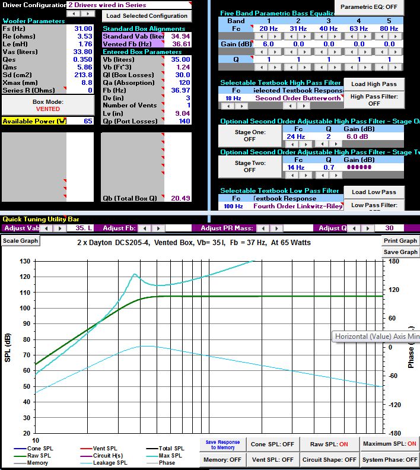Decrease textbook high pass Fc 18 Hz
The image size is (420, 470).
[228, 106]
